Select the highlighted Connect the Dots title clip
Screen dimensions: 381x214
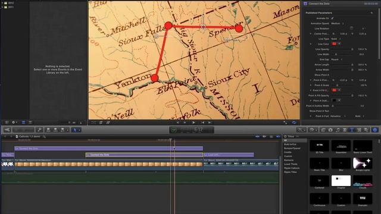pyautogui.click(x=144, y=155)
